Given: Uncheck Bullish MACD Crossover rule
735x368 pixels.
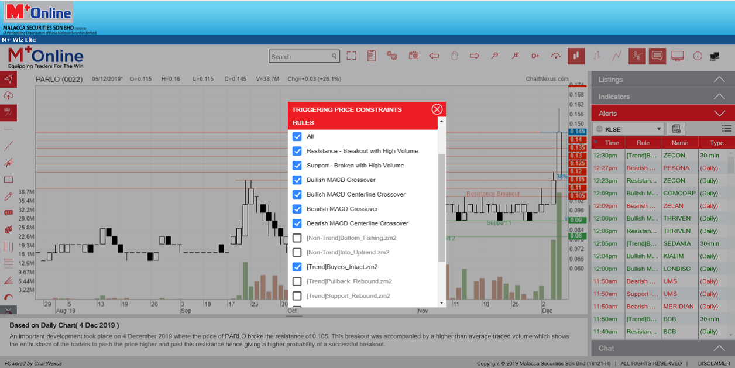Looking at the screenshot, I should (x=297, y=180).
